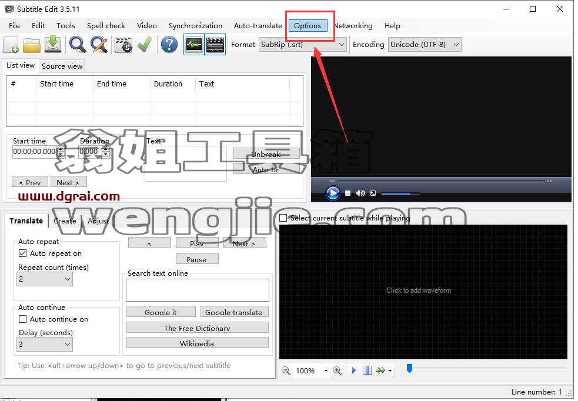Open Replace using magnifier with pencil icon
The width and height of the screenshot is (578, 401).
point(99,45)
